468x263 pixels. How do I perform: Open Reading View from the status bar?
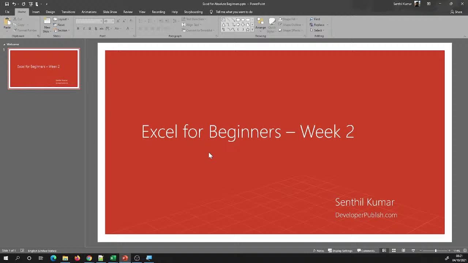point(403,251)
